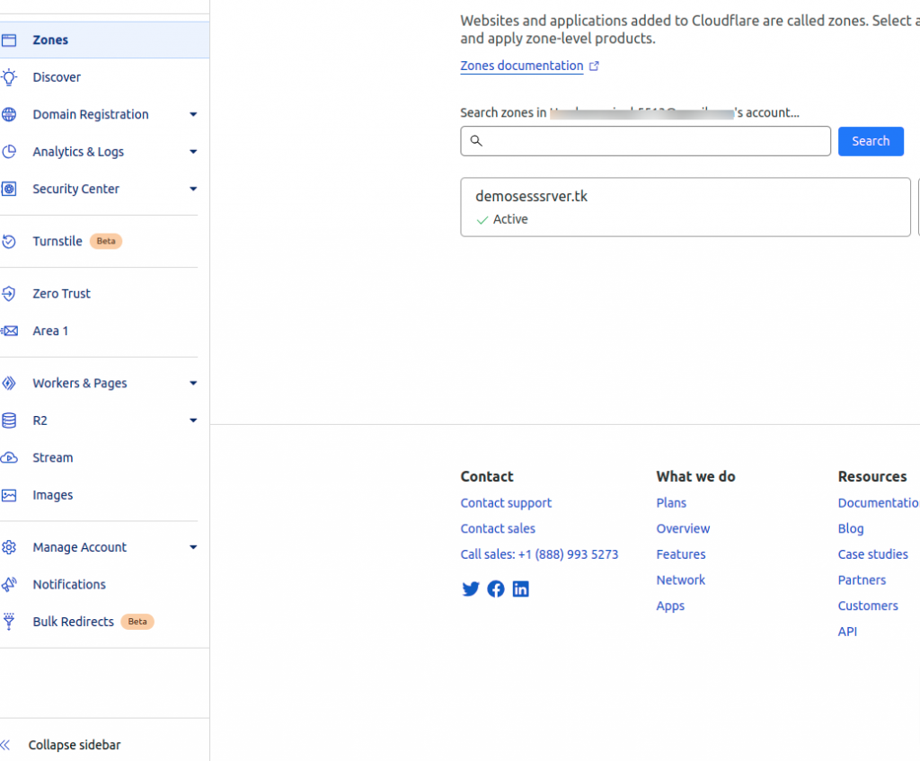Expand Workers & Pages dropdown arrow
Viewport: 920px width, 761px height.
coord(193,383)
